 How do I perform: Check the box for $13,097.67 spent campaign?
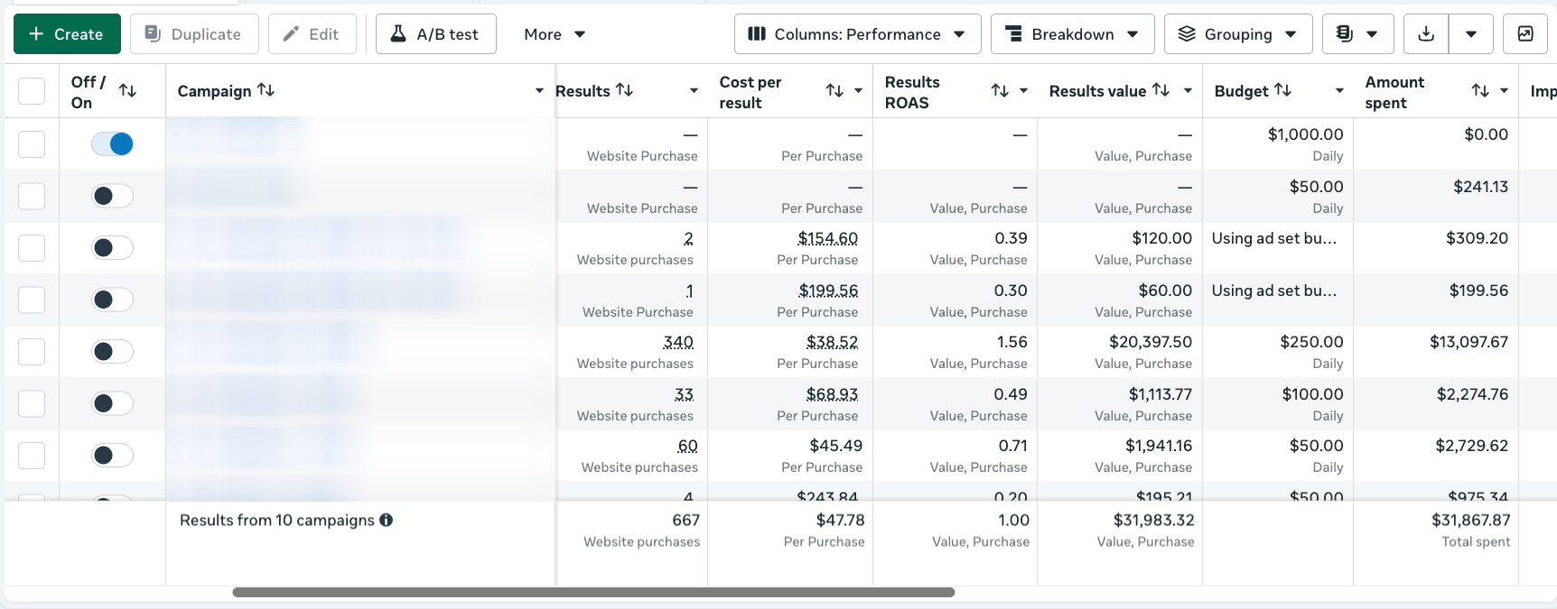click(x=32, y=352)
